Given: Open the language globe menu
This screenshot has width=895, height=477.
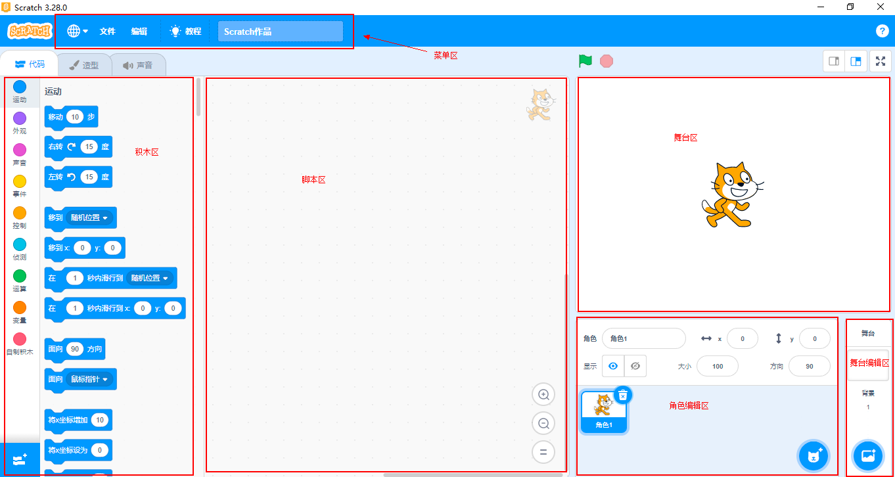Looking at the screenshot, I should coord(78,31).
